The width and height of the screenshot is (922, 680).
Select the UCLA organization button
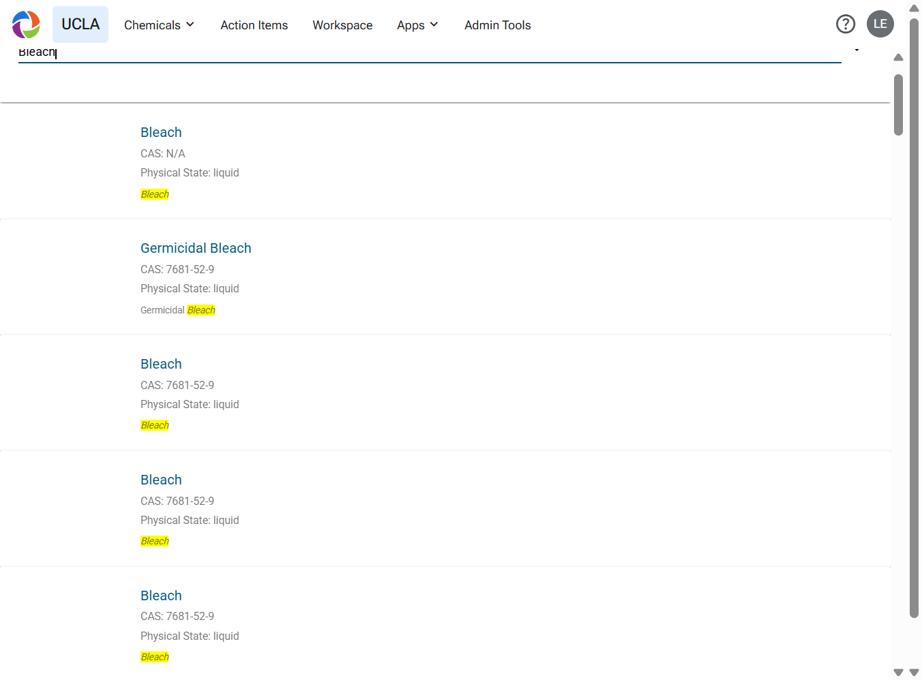[80, 25]
